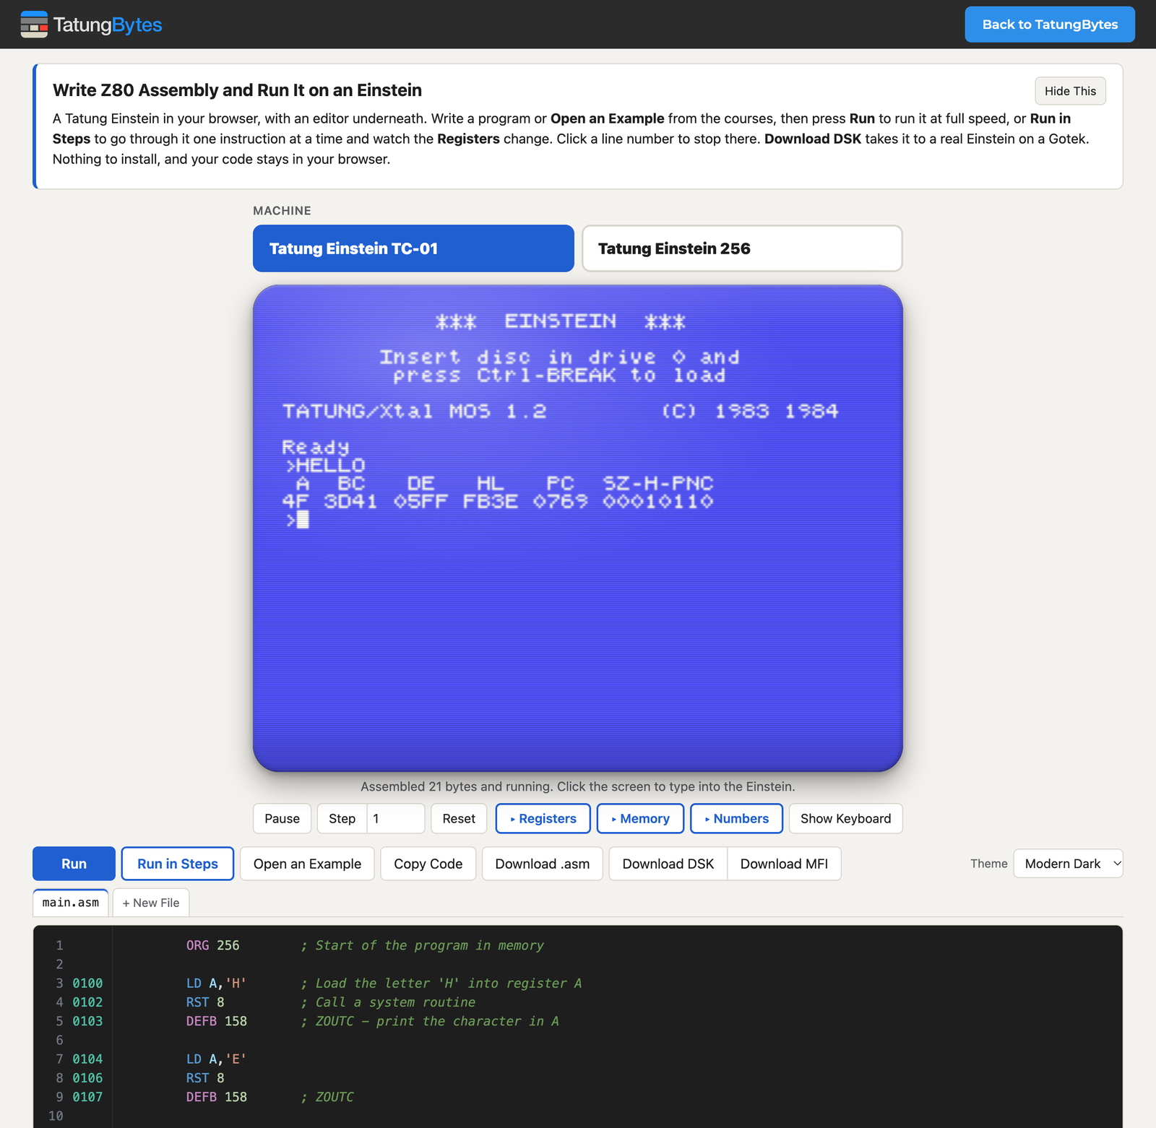
Task: Go back via Back to TatungBytes button
Action: pos(1050,25)
